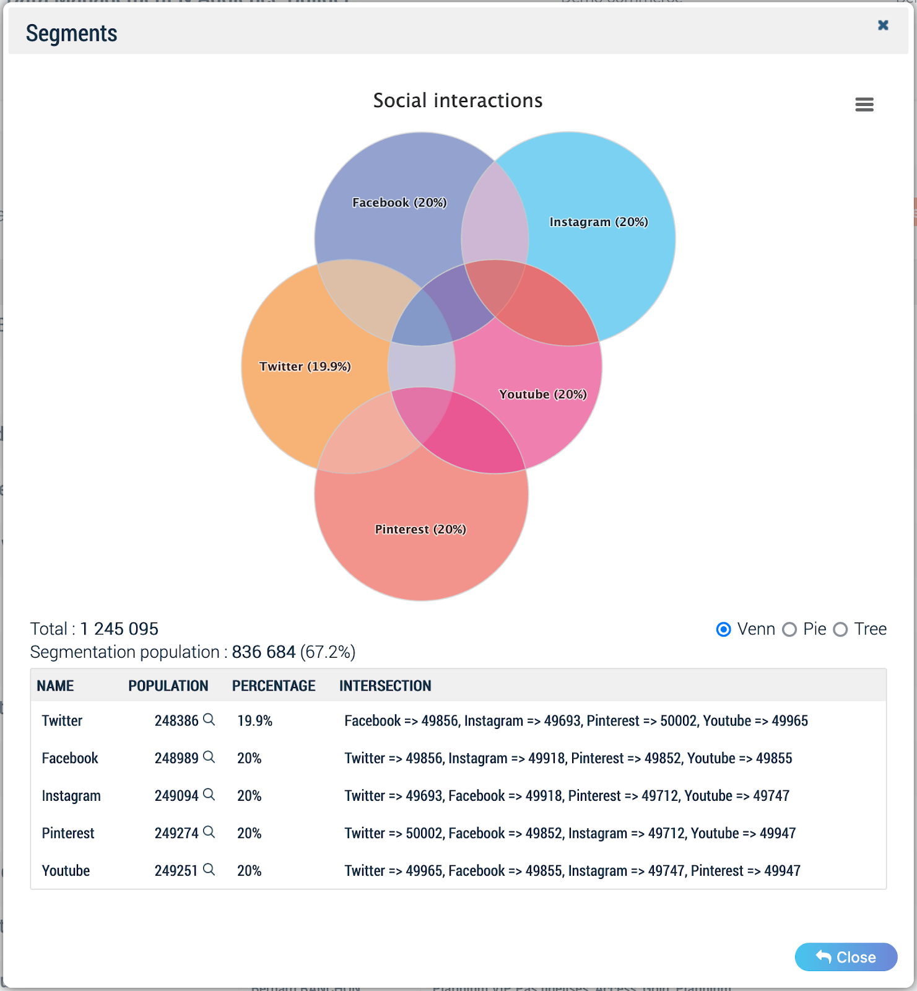917x991 pixels.
Task: Open the chart hamburger context menu
Action: [864, 105]
